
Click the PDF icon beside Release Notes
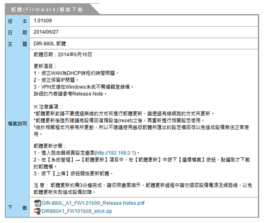(x=37, y=203)
